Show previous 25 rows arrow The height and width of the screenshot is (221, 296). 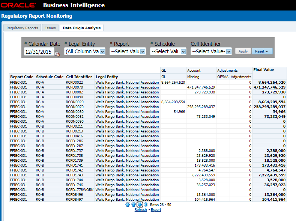tap(134, 204)
